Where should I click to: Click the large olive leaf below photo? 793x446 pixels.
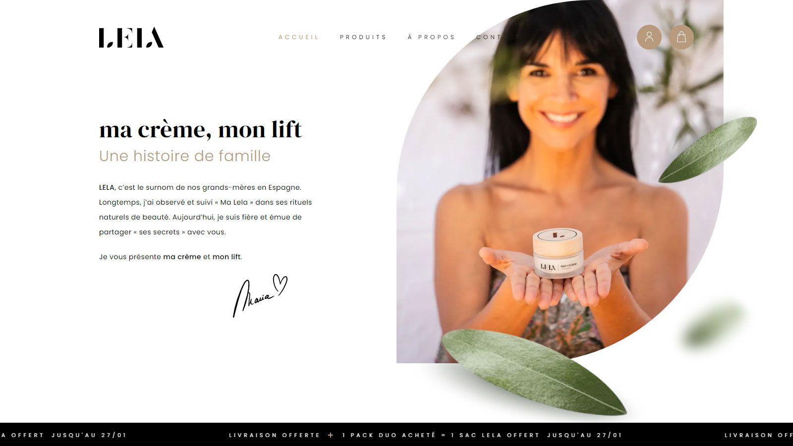[534, 371]
